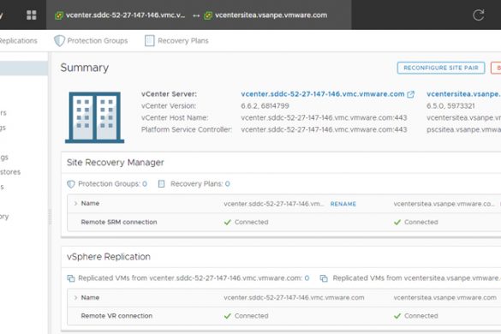Viewport: 501px width, 334px height.
Task: Click document icon beside Recovery Plans: 0
Action: pos(161,184)
